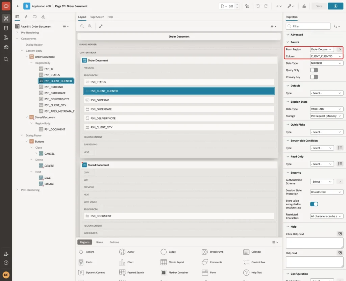Open the Session State VARCHAR2 dropdown
346x281 pixels.
[327, 109]
